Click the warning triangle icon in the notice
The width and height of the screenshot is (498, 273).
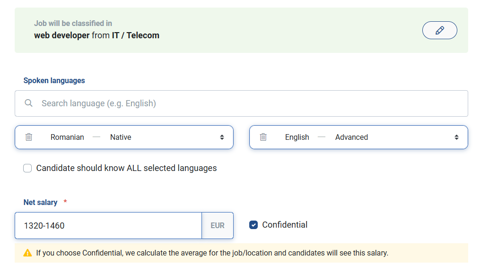click(x=27, y=253)
